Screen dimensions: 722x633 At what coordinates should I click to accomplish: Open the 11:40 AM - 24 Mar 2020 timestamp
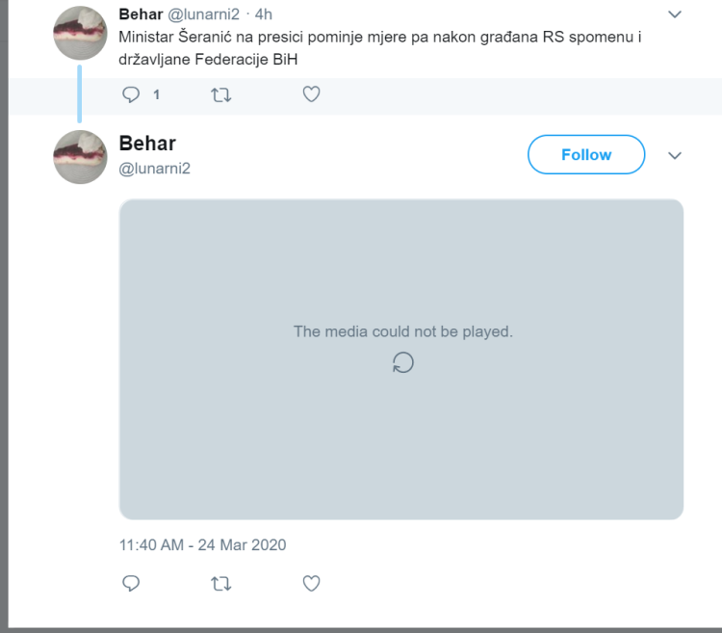202,544
